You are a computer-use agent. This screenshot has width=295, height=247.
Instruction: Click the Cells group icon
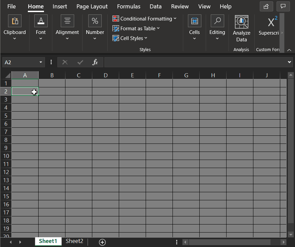click(x=195, y=20)
